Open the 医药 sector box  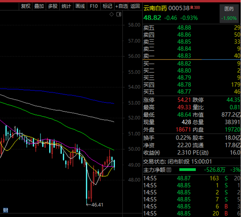coord(229,13)
